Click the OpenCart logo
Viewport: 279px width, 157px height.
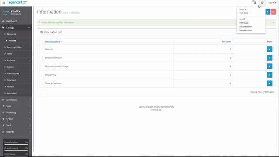(x=18, y=3)
